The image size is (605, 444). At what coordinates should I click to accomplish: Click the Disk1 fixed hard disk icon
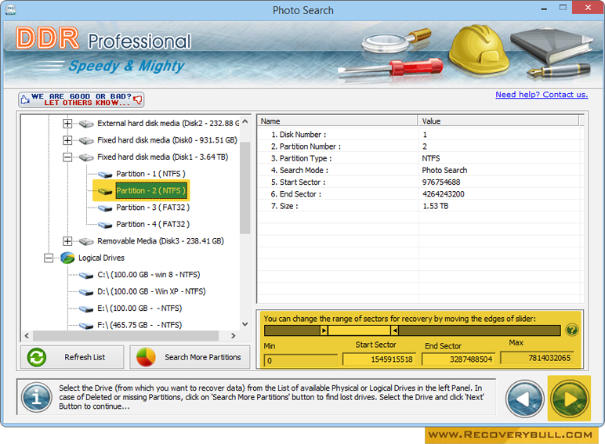[86, 157]
